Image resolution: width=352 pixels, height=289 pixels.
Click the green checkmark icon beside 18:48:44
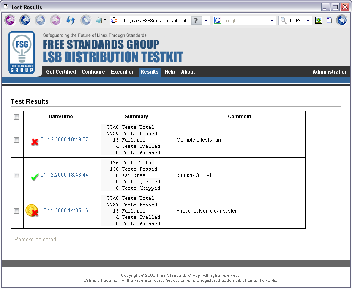35,177
